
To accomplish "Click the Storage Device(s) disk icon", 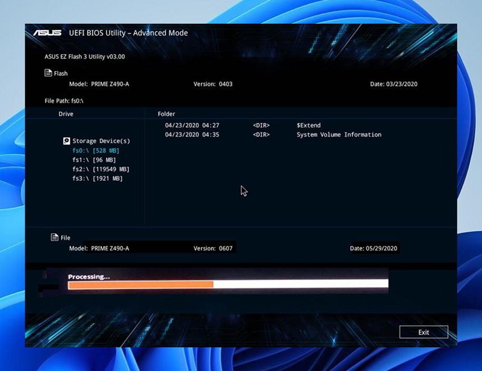I will click(x=66, y=141).
